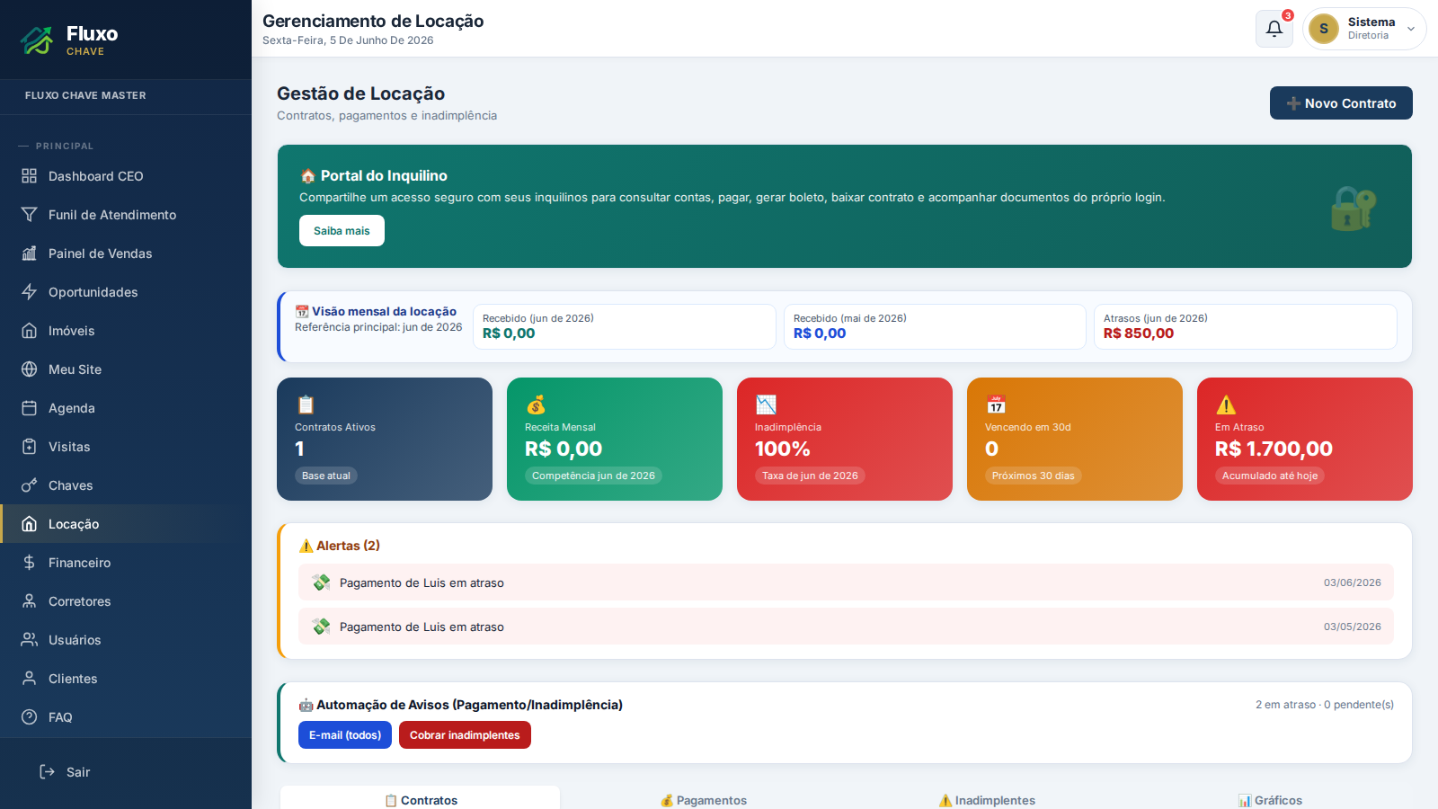Open Financeiro from sidebar menu
Image resolution: width=1438 pixels, height=809 pixels.
tap(126, 563)
